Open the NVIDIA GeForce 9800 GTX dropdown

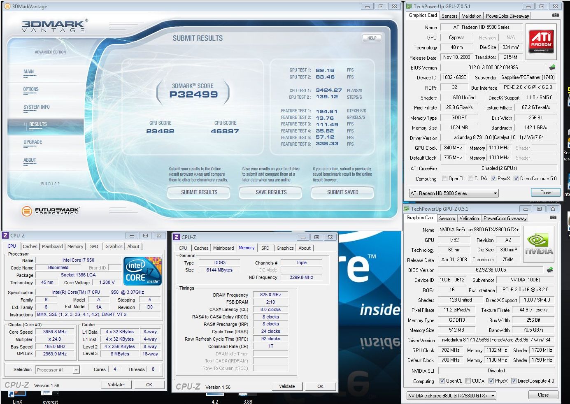[x=451, y=395]
